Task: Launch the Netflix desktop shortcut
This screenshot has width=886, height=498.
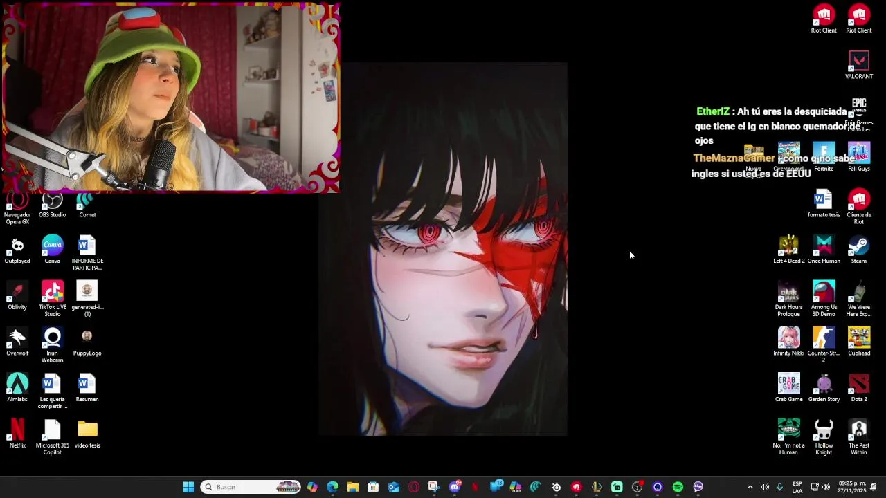Action: [17, 434]
